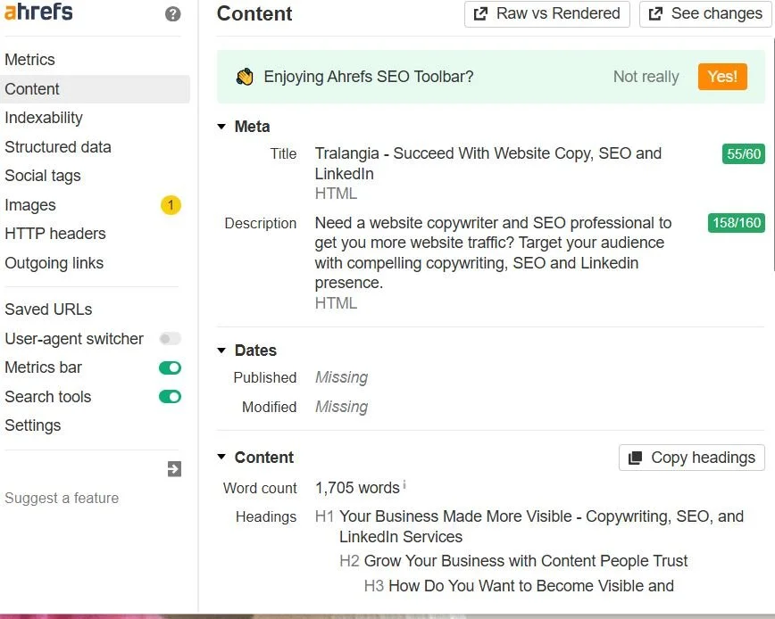Click the Images warning badge showing 1
Image resolution: width=775 pixels, height=619 pixels.
[x=171, y=205]
